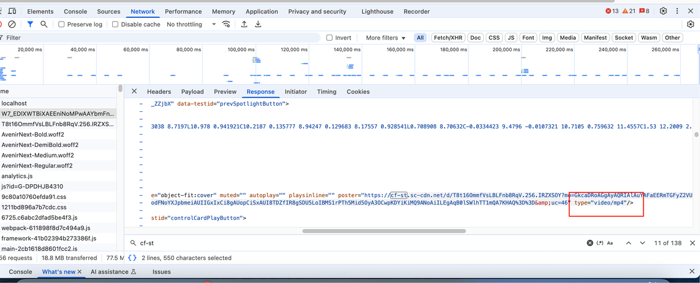
Task: Filter requests by Fetch/XHR
Action: pos(448,38)
